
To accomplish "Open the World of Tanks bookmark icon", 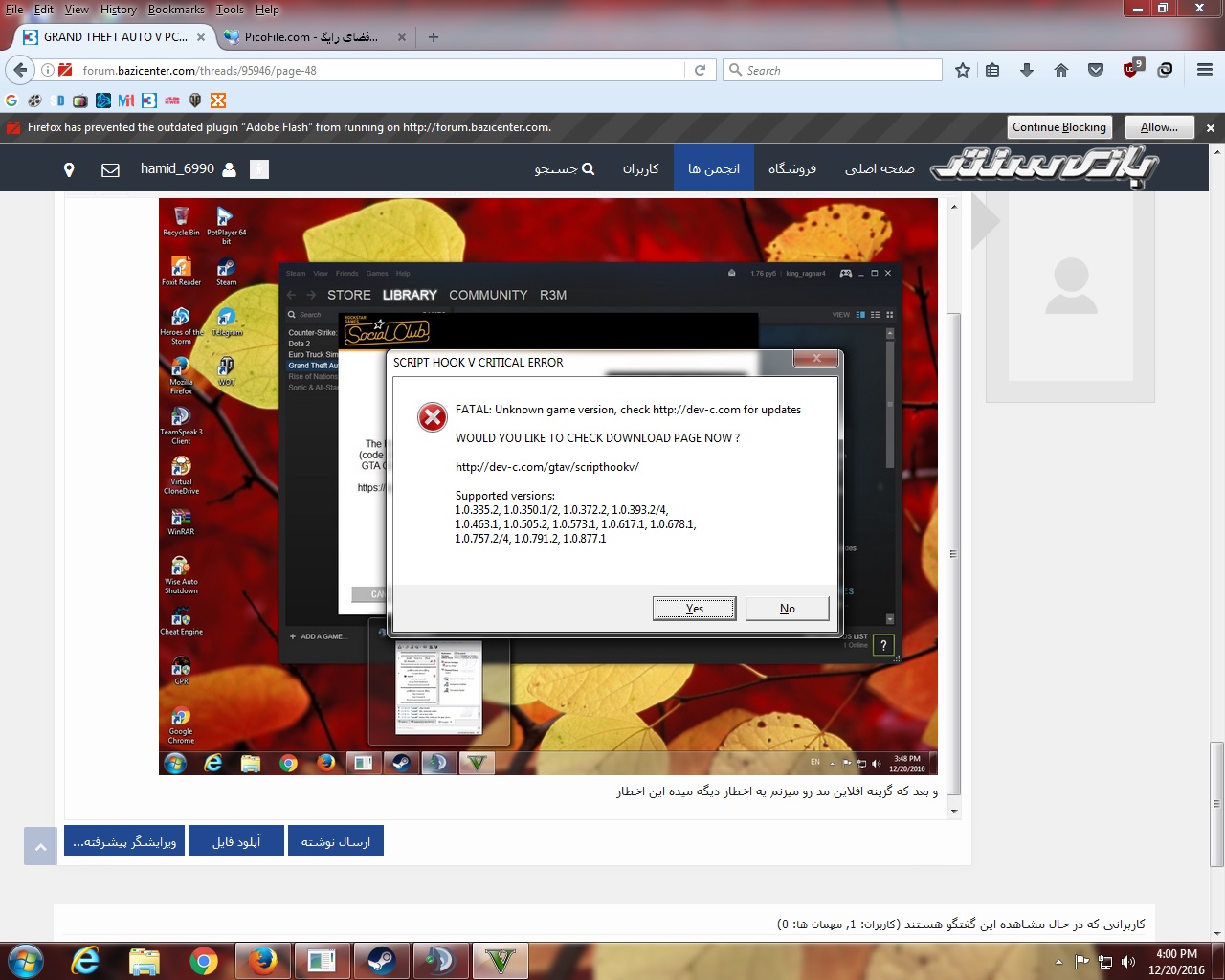I will (x=195, y=100).
